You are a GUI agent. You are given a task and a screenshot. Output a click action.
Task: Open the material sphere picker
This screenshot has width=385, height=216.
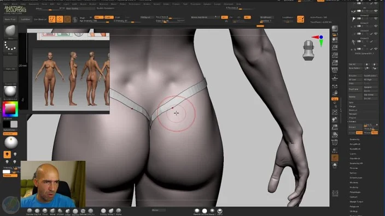[10, 91]
